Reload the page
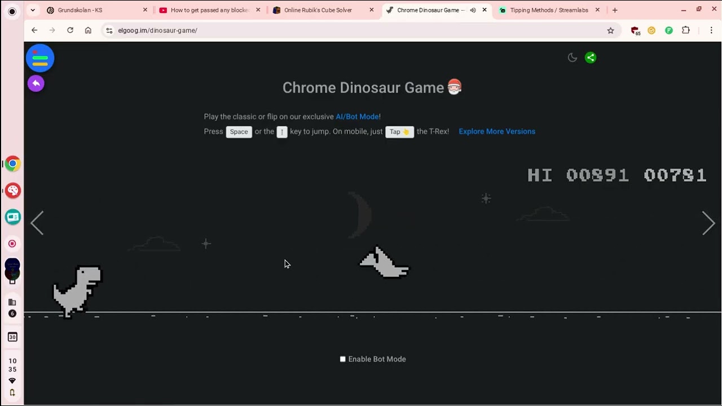The image size is (722, 406). coord(70,30)
